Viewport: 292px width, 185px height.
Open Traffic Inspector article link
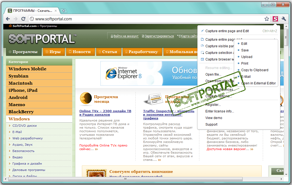[168, 115]
